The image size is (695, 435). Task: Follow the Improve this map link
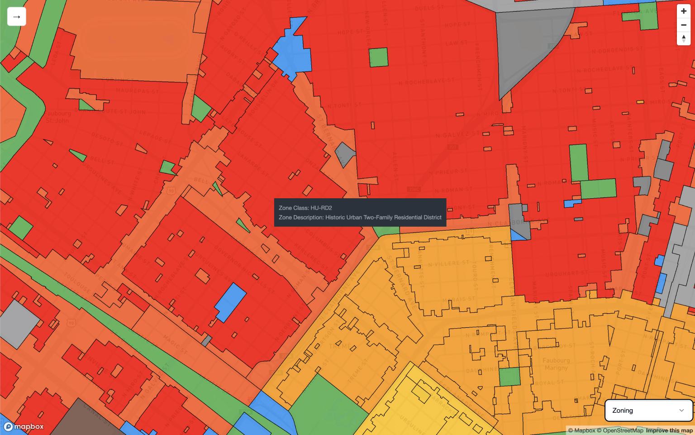[x=669, y=430]
